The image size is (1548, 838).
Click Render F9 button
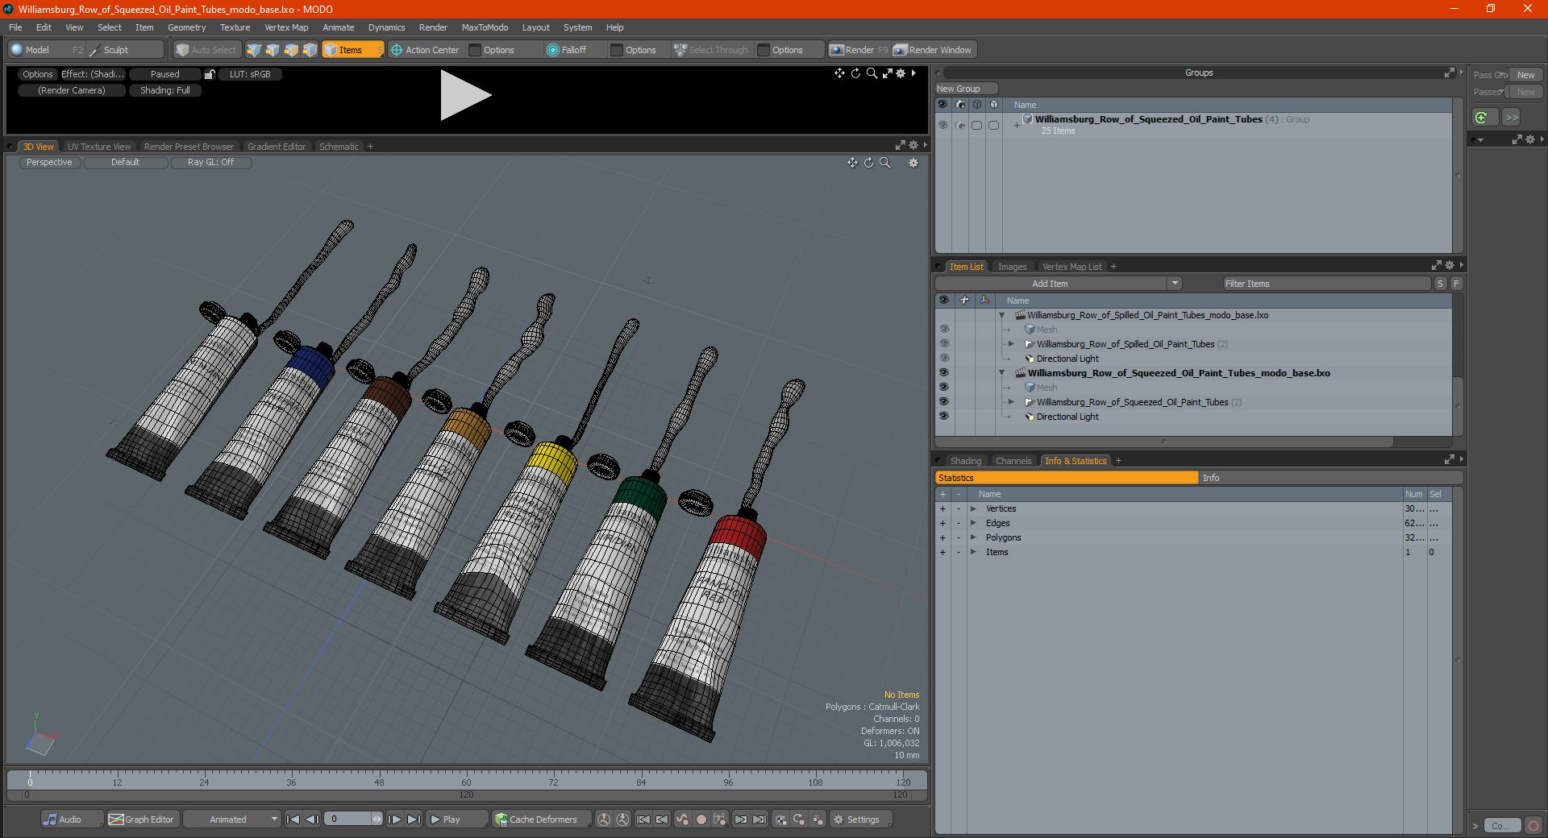click(x=859, y=50)
